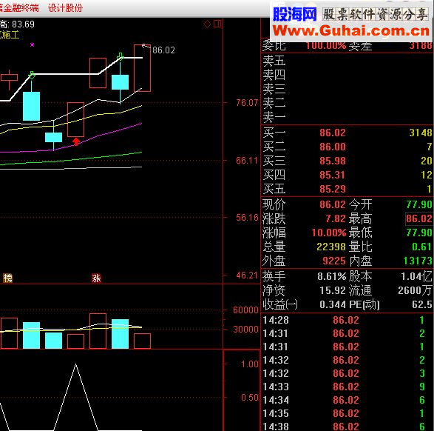Click the 46.21 price axis label
This screenshot has height=431, width=434.
pyautogui.click(x=247, y=275)
